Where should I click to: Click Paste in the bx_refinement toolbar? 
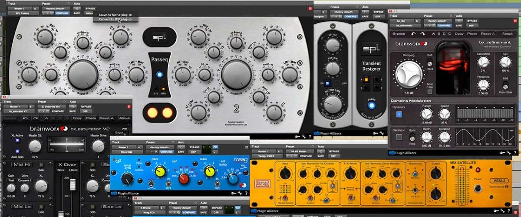[472, 34]
